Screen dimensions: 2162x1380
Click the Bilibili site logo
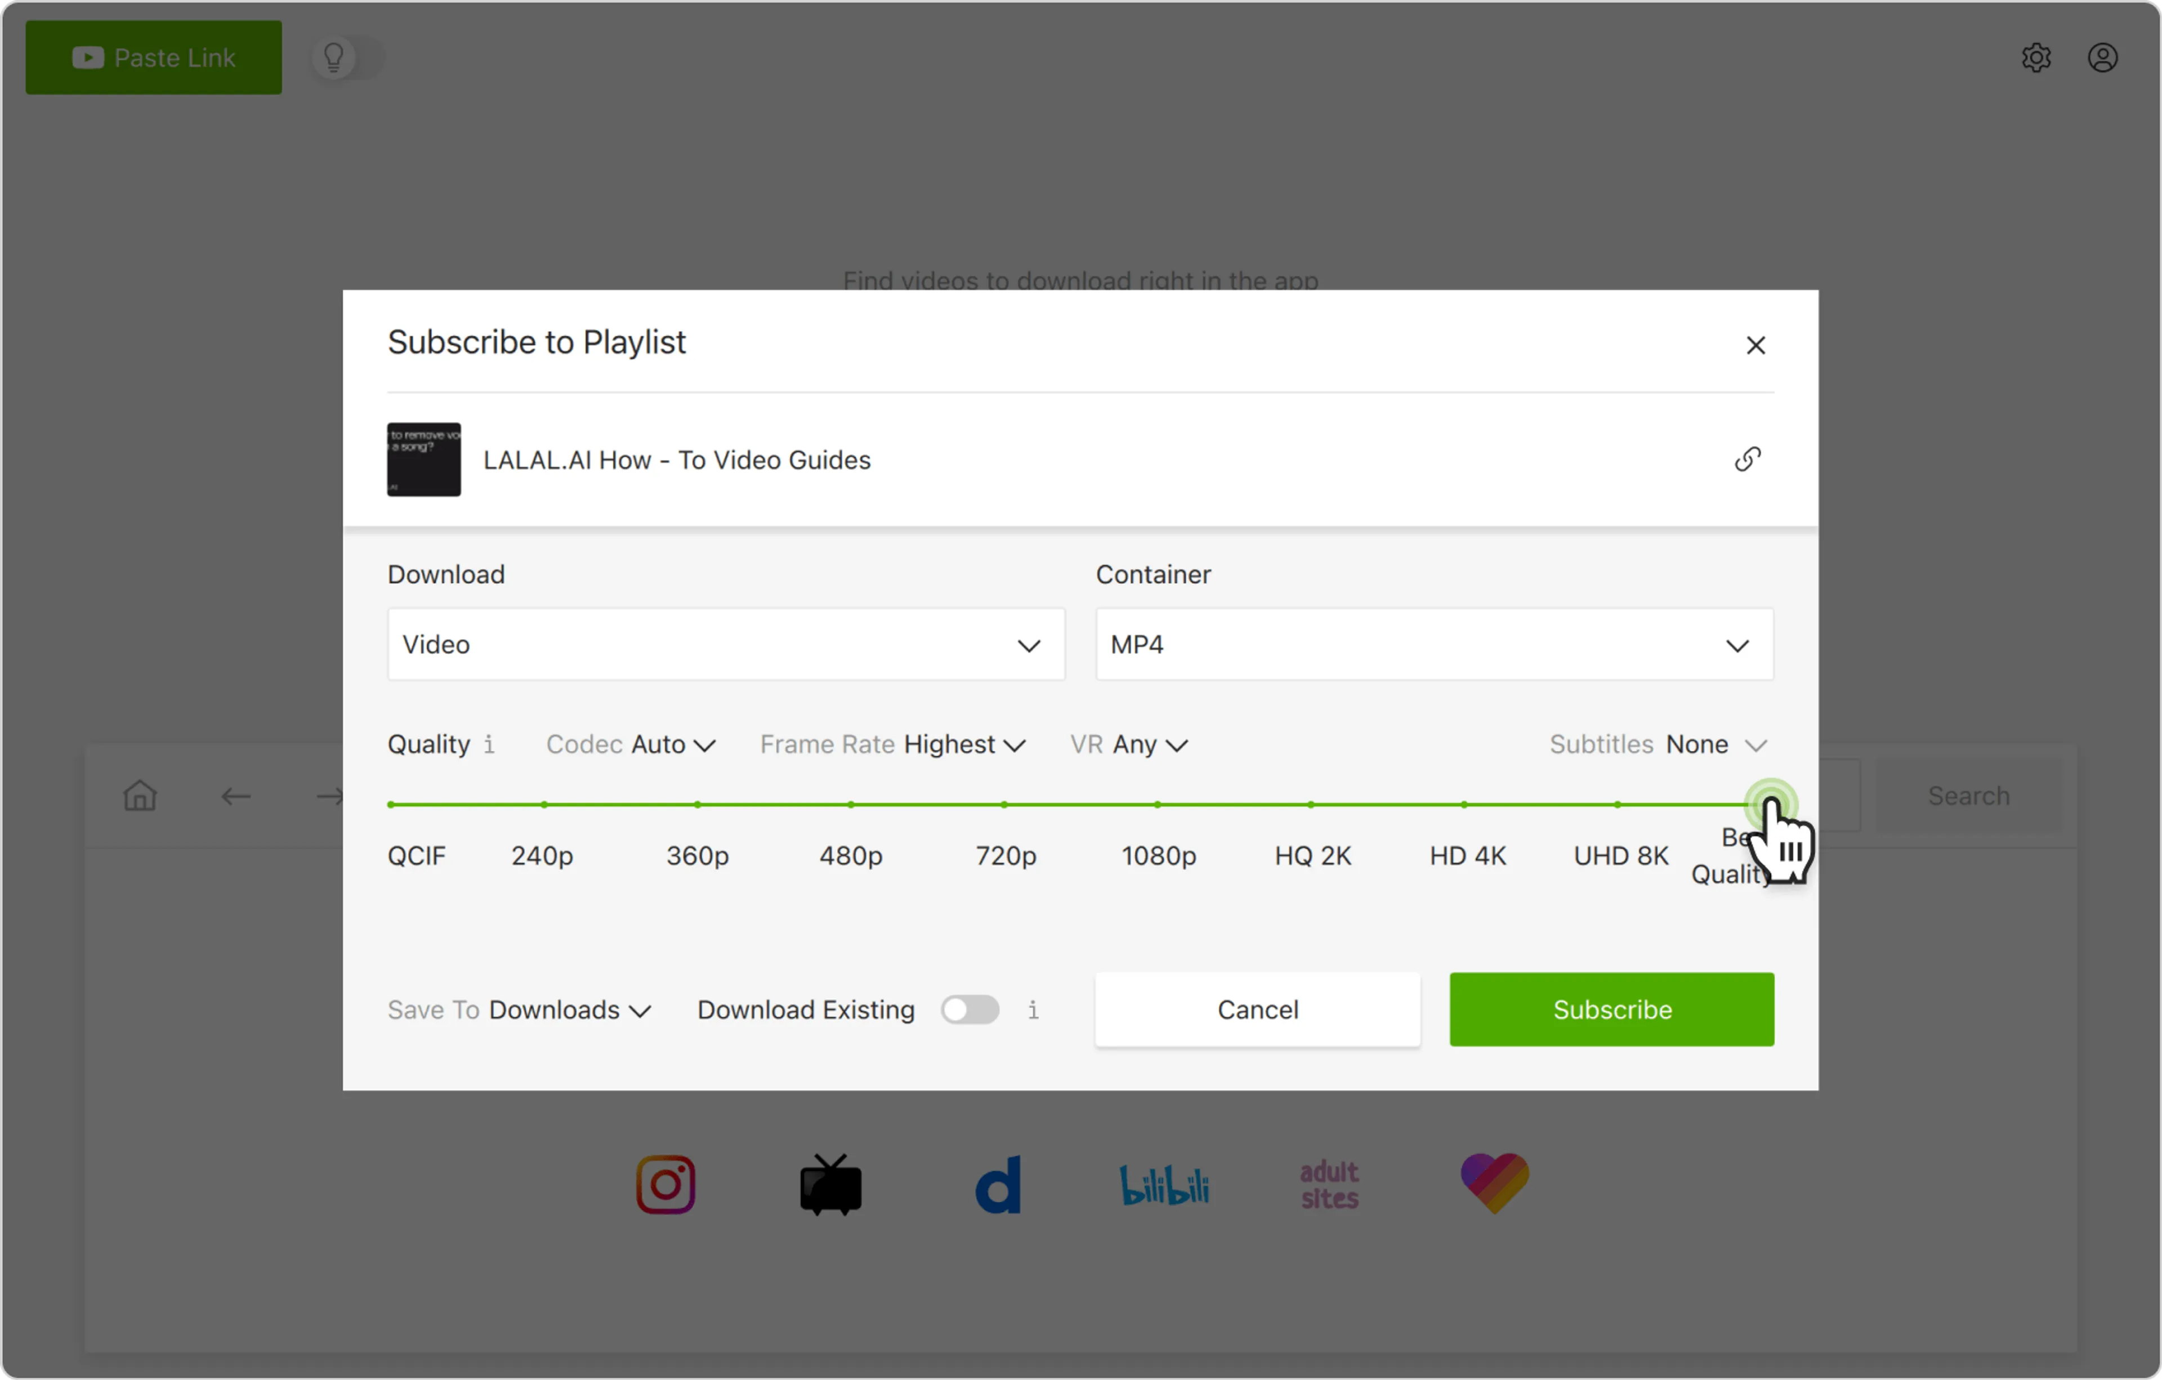(1164, 1185)
